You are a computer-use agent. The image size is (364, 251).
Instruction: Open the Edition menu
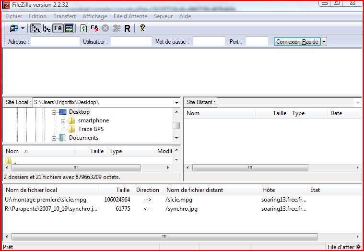(x=37, y=16)
